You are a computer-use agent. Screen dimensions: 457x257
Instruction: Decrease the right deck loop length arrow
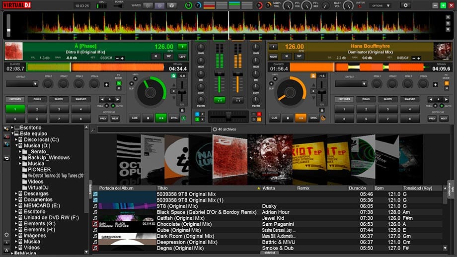(431, 99)
